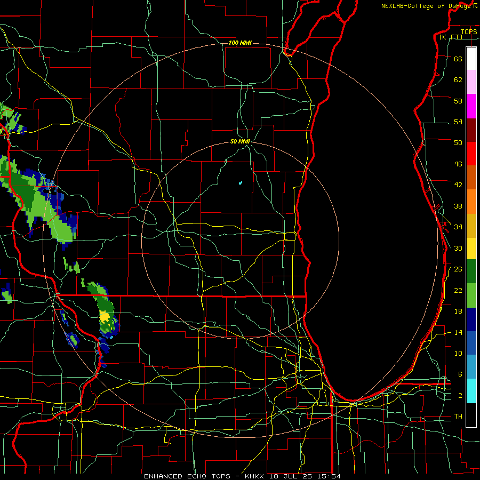Screen dimensions: 480x480
Task: Pick the gold legend color block
Action: [x=471, y=226]
